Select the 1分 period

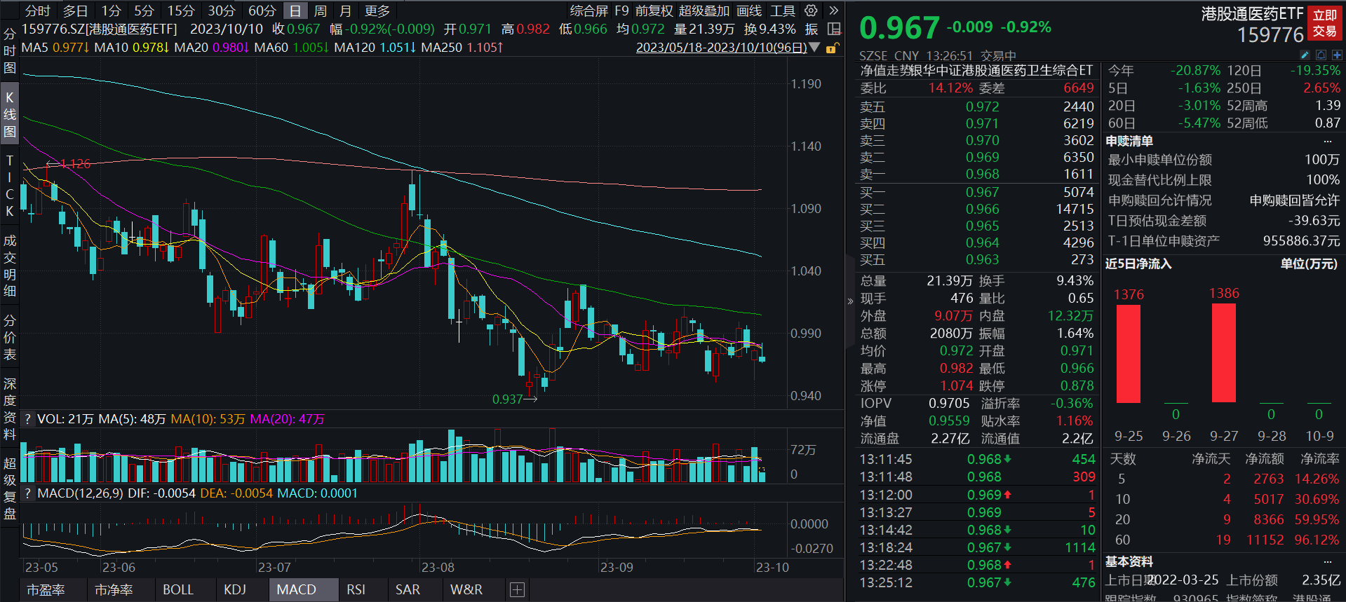[x=112, y=11]
